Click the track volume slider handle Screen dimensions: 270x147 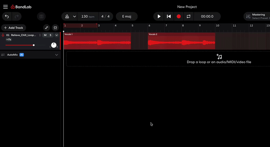[34, 45]
